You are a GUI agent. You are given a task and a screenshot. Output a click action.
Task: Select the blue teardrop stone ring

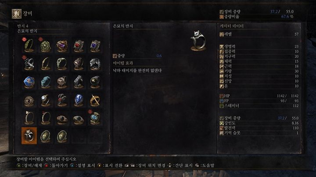click(x=79, y=100)
